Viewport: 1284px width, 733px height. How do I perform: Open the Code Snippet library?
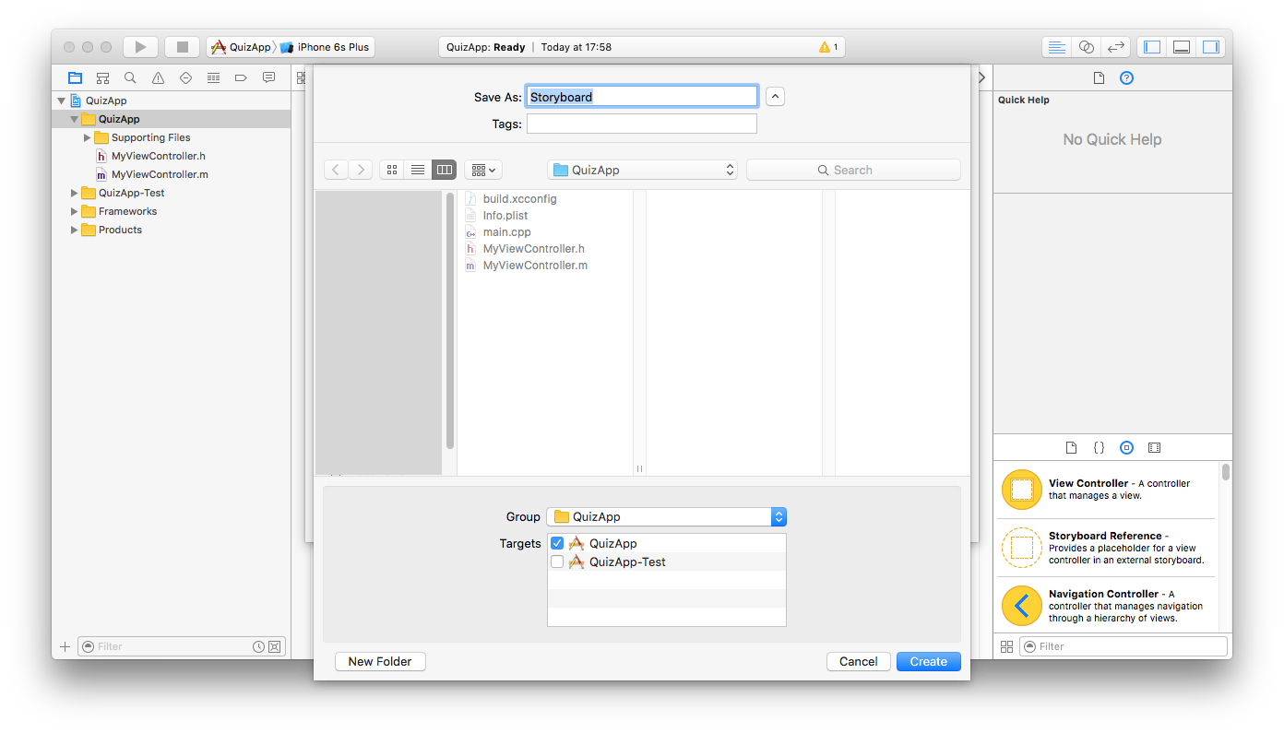(1099, 448)
